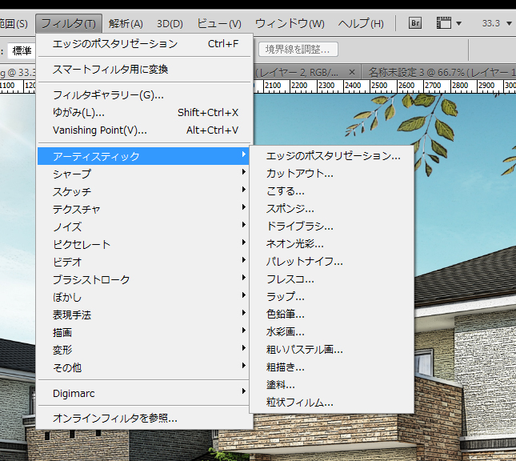Image resolution: width=516 pixels, height=461 pixels.
Task: Expand the シャープ submenu
Action: pyautogui.click(x=72, y=174)
